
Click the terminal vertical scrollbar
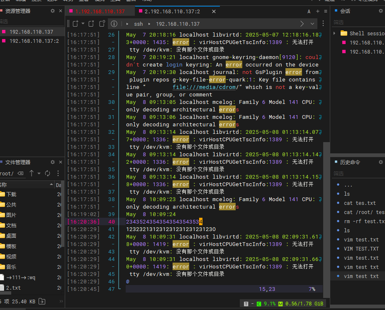coord(327,220)
